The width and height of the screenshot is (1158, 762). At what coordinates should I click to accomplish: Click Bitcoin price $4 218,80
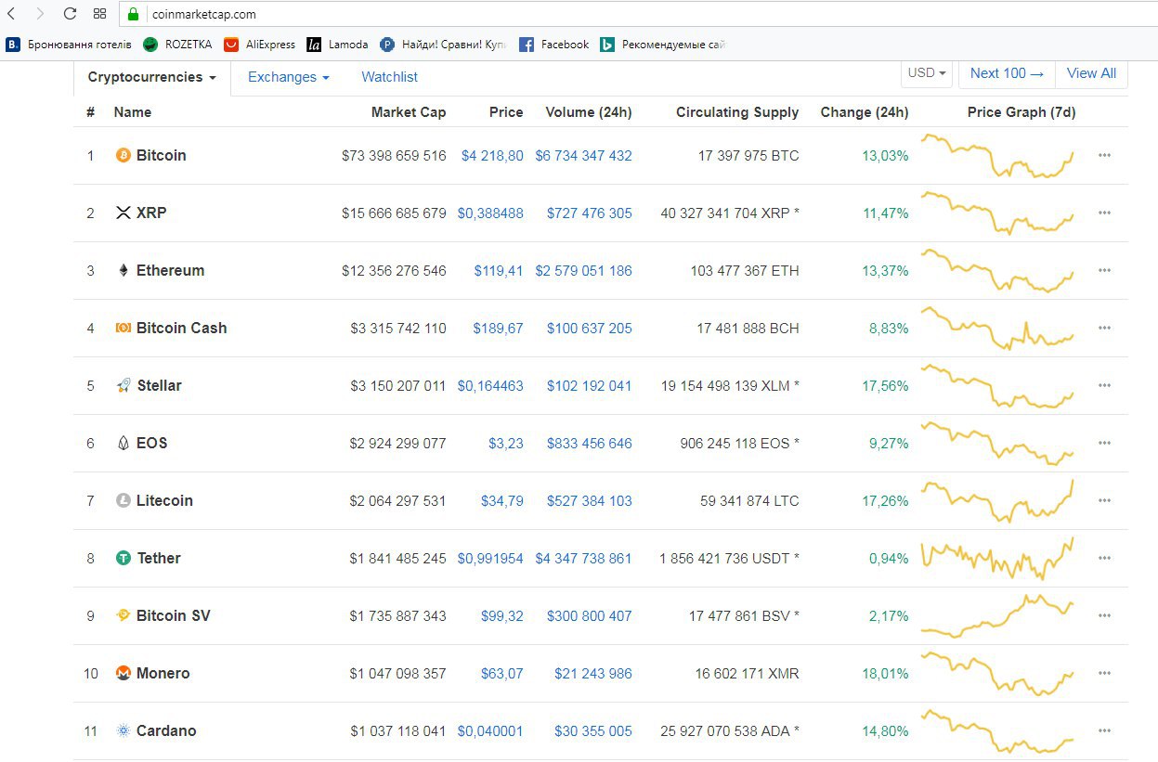pos(492,155)
